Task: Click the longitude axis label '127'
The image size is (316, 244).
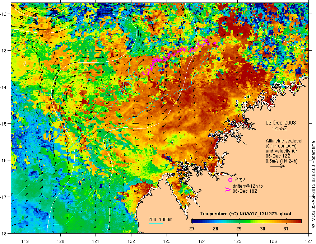Action: coord(308,241)
